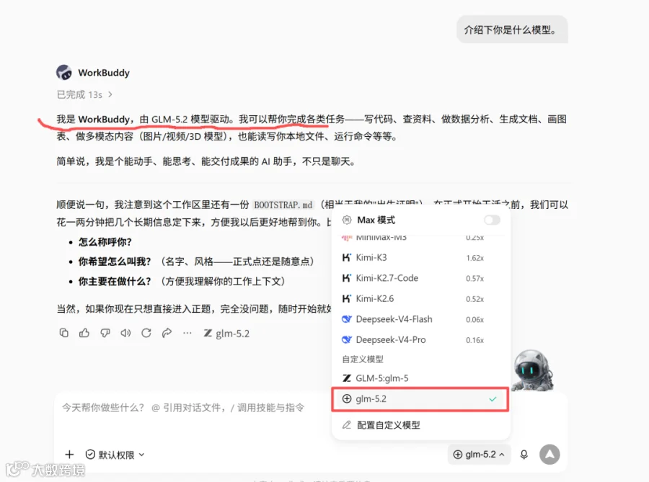Send the message with the arrow button
649x482 pixels.
(x=549, y=455)
